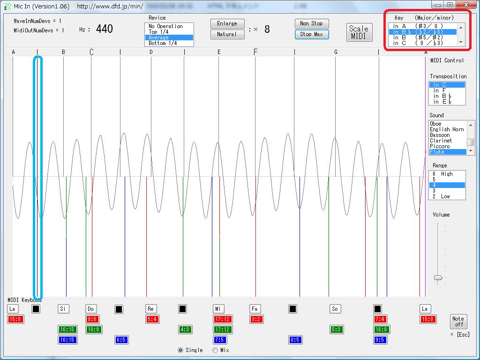Click black key between Do and Re
The width and height of the screenshot is (480, 360).
point(119,309)
